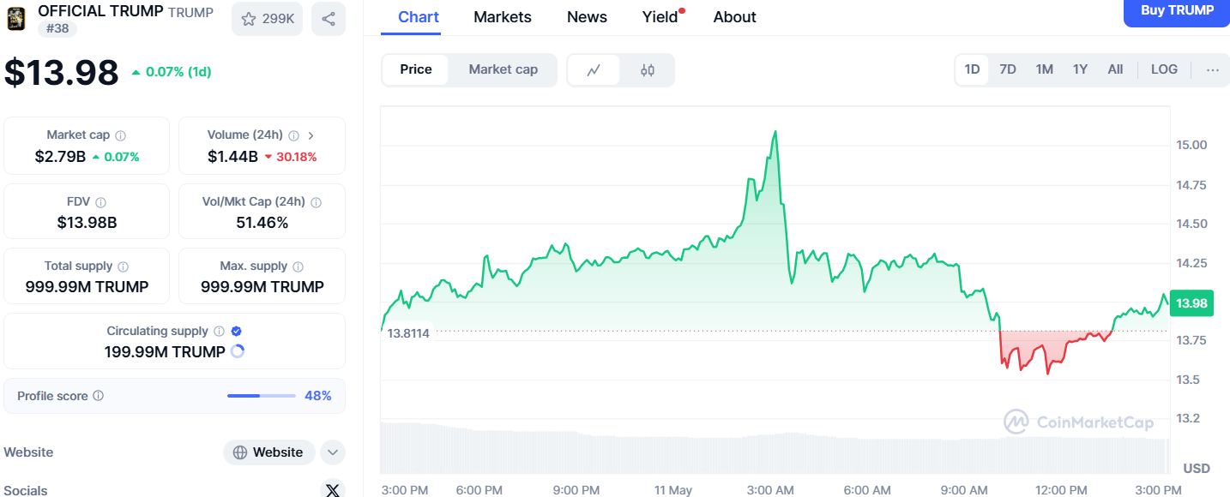Click the 51.46% Vol/Mkt Cap value
1230x497 pixels.
click(262, 223)
